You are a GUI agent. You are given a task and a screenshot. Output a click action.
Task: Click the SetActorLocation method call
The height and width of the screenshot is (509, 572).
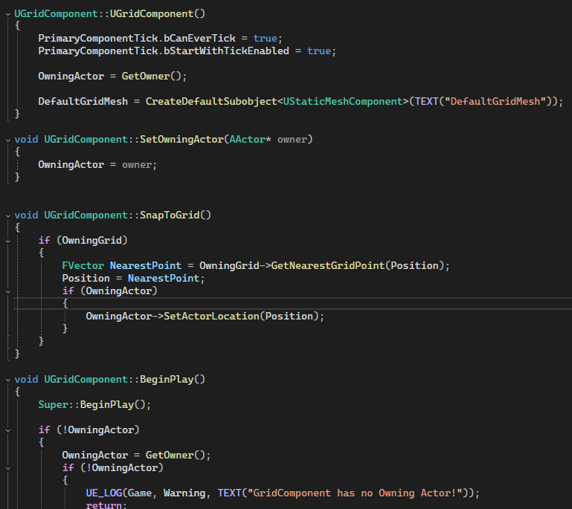coord(211,317)
